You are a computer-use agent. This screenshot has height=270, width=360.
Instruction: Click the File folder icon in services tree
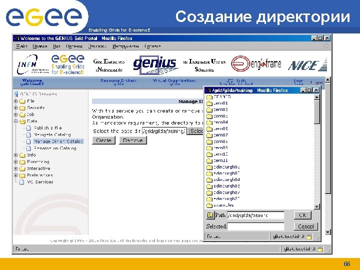pos(22,101)
